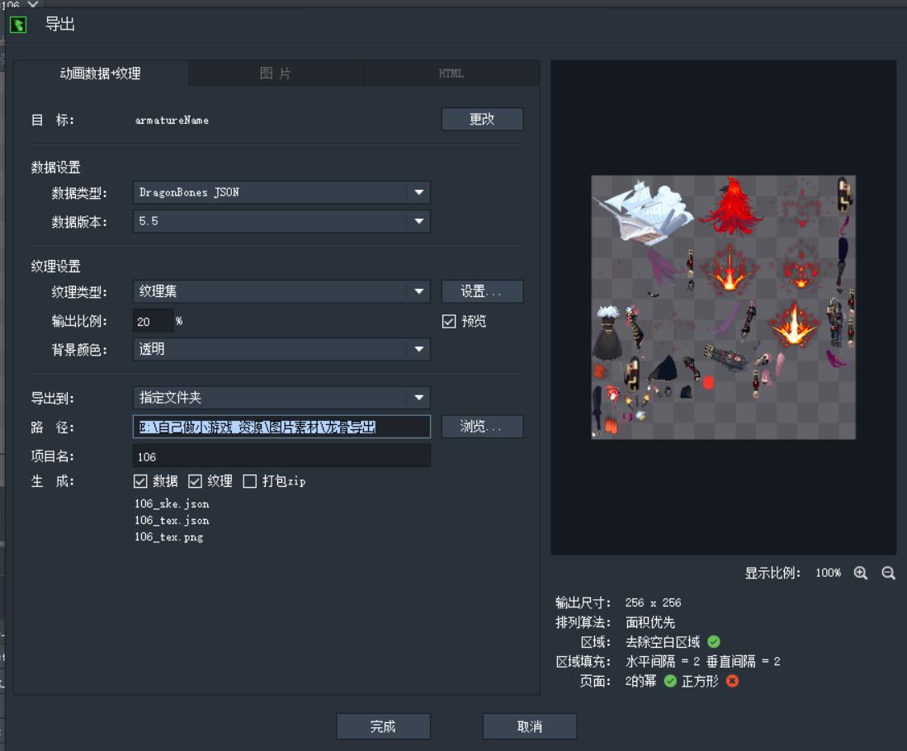Screen dimensions: 907x751
Task: Open 导出到 指定文件夹 dropdown
Action: (281, 398)
